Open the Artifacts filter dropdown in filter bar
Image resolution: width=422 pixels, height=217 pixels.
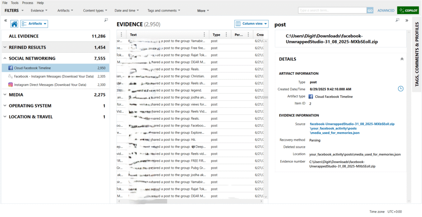(x=65, y=10)
